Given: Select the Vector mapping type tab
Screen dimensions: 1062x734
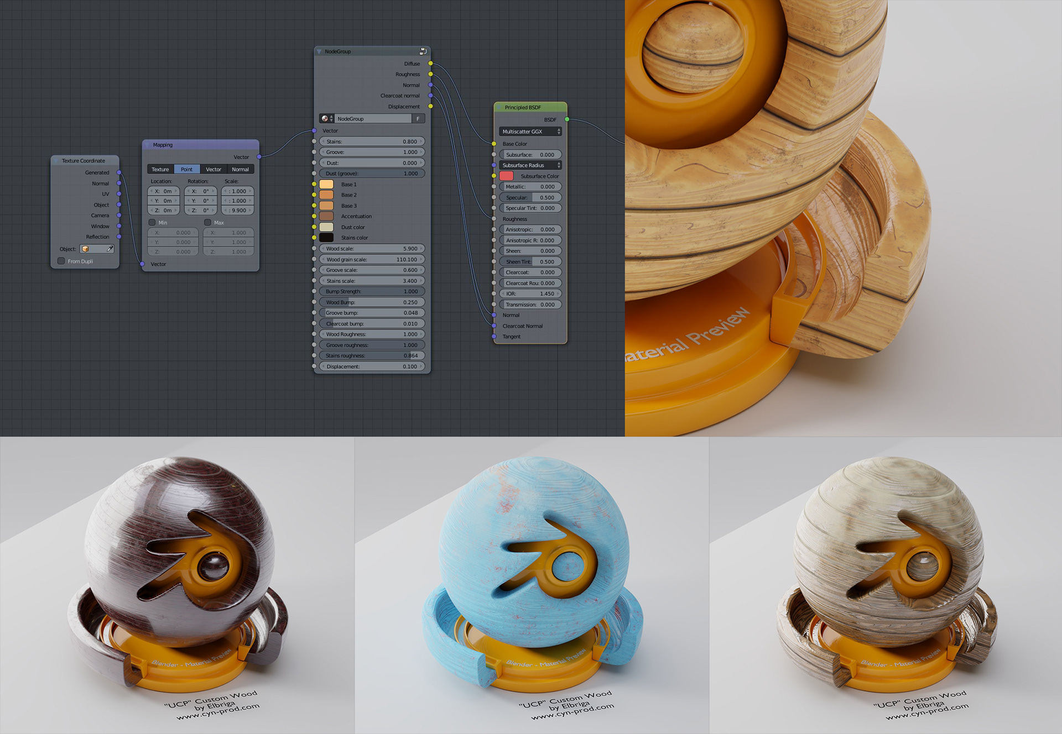Looking at the screenshot, I should pos(214,169).
